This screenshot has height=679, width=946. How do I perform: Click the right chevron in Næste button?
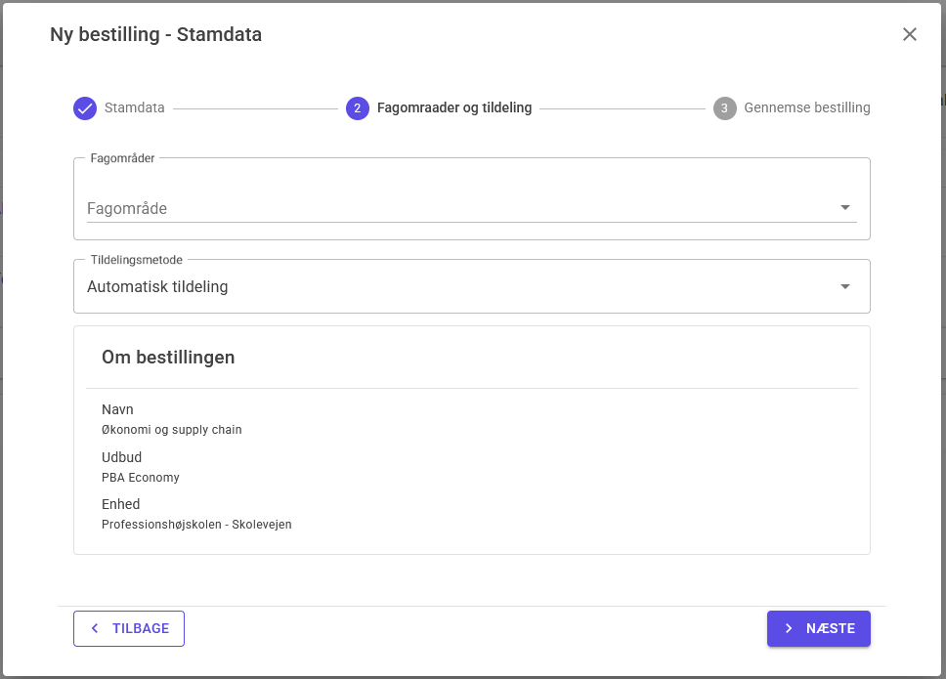point(789,628)
